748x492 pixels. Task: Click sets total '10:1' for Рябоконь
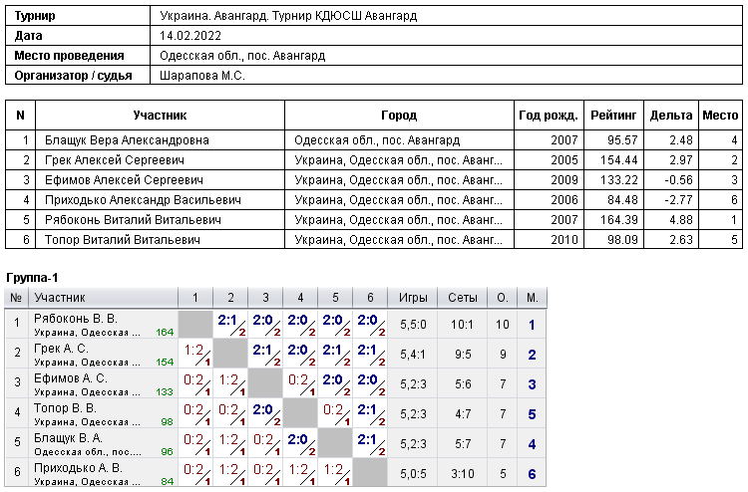tap(462, 325)
